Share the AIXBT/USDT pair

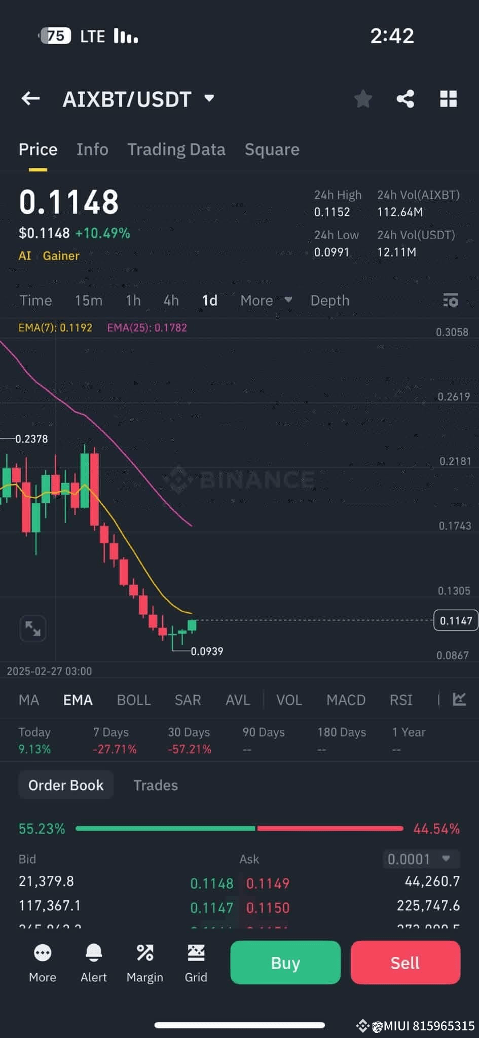pyautogui.click(x=405, y=98)
